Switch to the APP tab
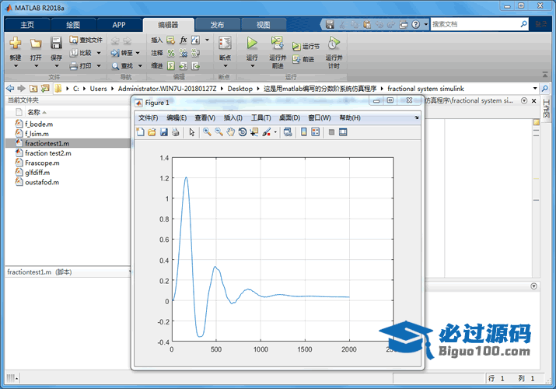The height and width of the screenshot is (389, 556). 119,25
